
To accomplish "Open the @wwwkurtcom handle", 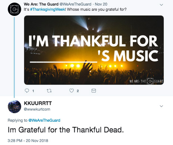I will 37,109.
